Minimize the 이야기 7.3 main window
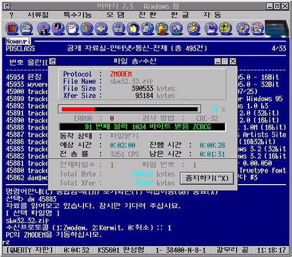 pyautogui.click(x=269, y=7)
